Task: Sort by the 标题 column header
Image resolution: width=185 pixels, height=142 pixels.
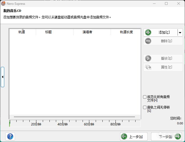Action: (55, 32)
